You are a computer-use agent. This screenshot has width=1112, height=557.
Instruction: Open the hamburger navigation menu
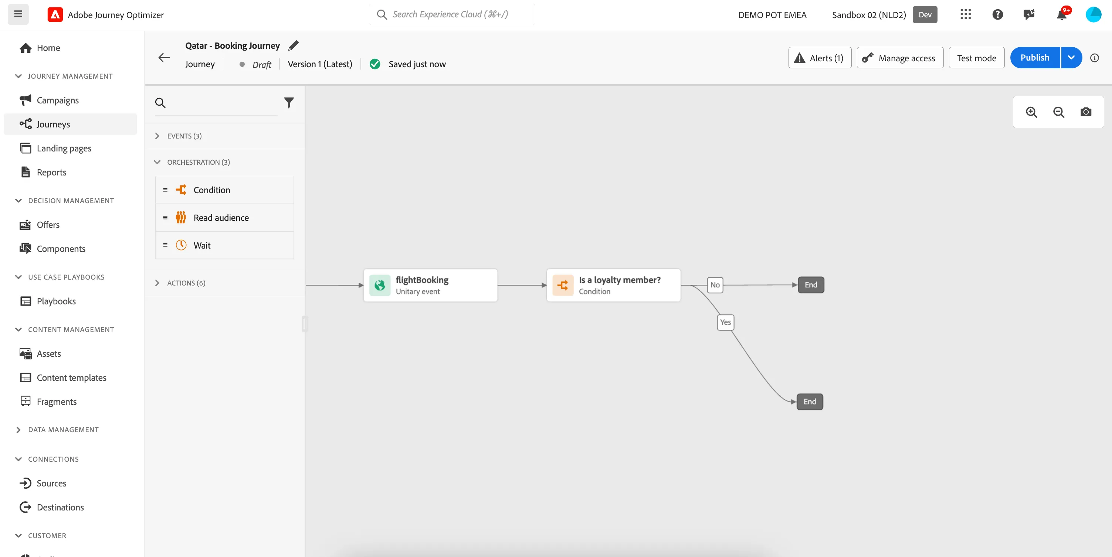tap(18, 14)
